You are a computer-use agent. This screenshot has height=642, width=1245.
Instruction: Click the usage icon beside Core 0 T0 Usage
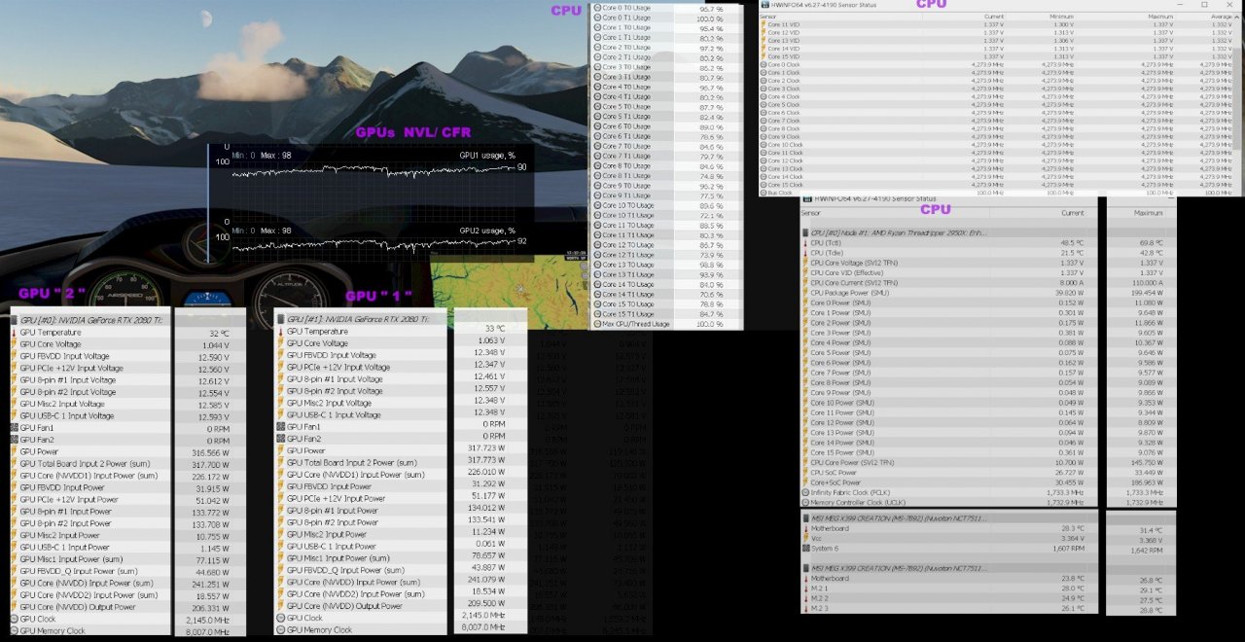pyautogui.click(x=596, y=8)
